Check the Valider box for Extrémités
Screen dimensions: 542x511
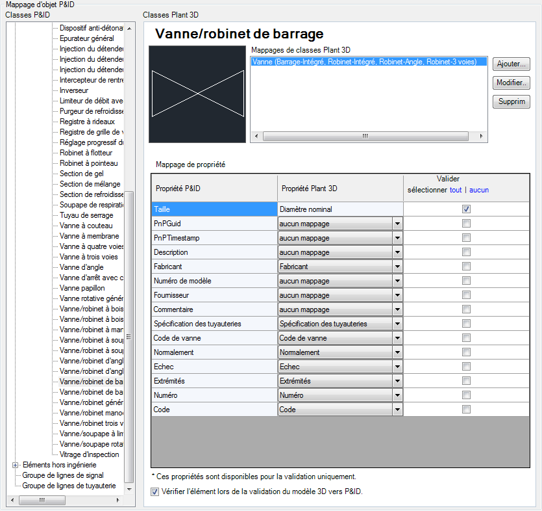click(466, 380)
